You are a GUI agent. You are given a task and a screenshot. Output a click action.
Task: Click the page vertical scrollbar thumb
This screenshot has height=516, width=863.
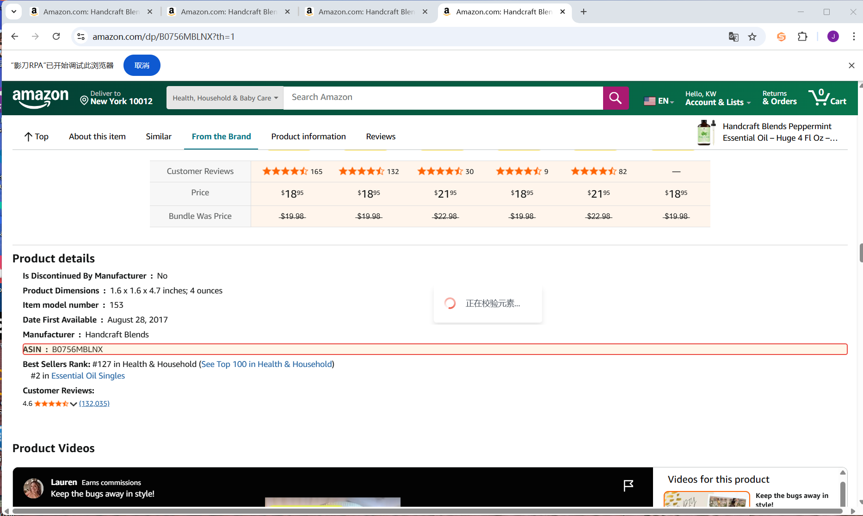(x=861, y=253)
